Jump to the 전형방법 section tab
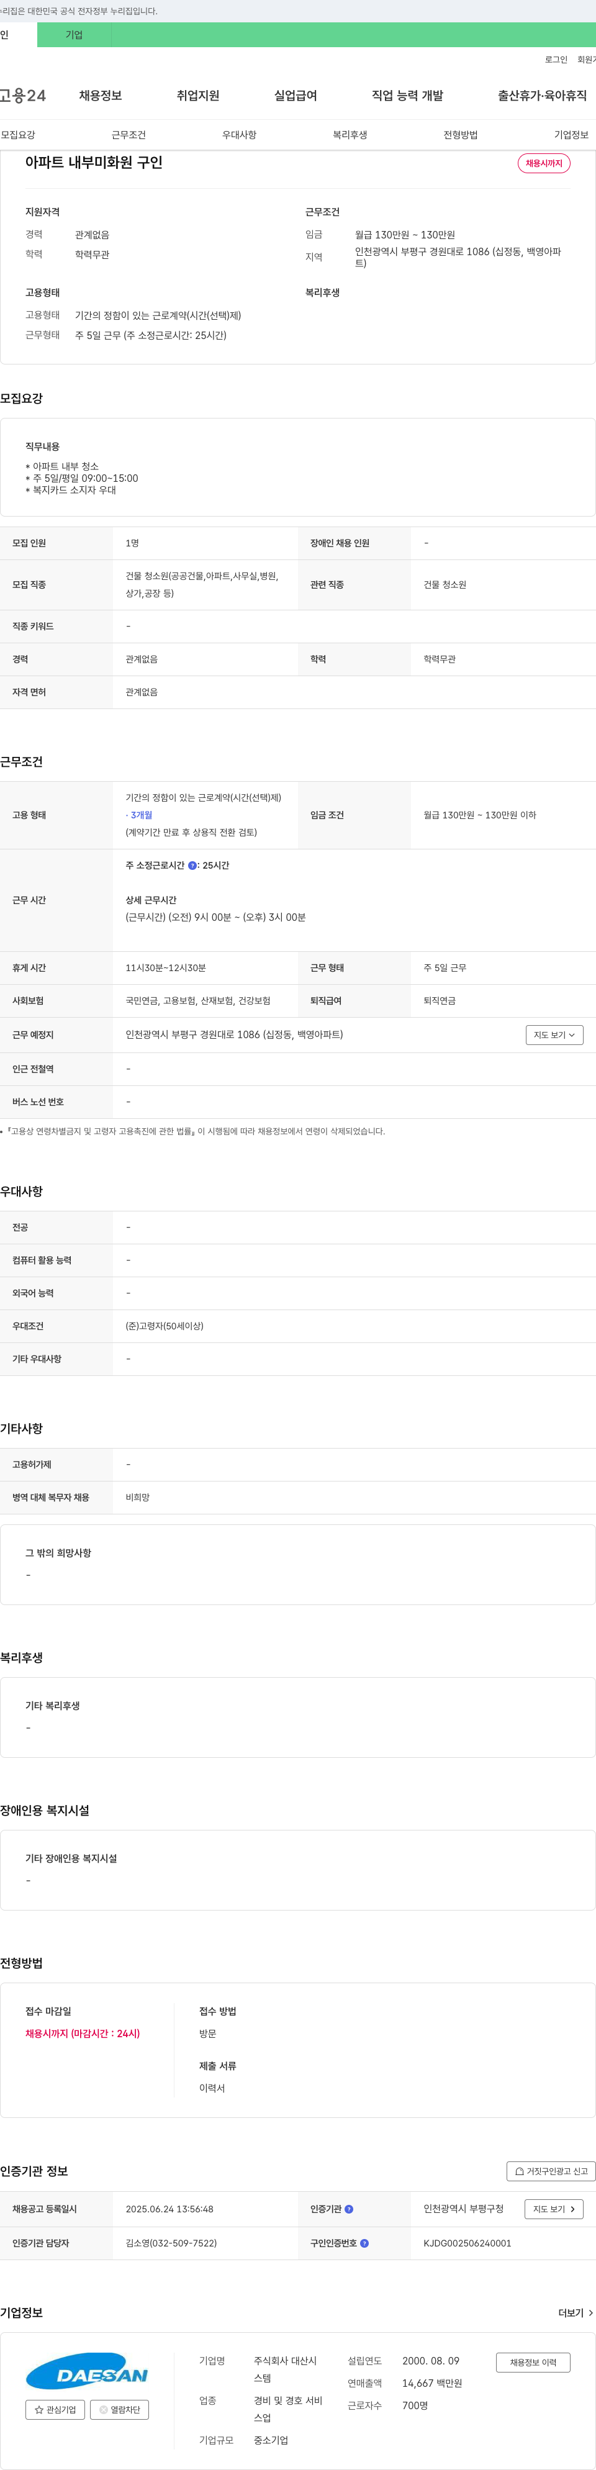The image size is (596, 2470). 461,135
